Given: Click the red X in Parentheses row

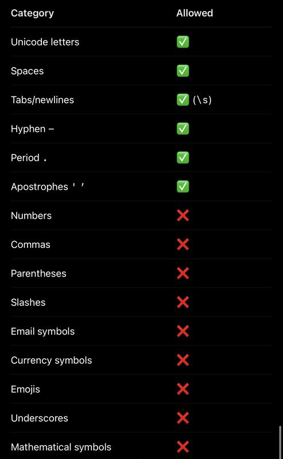Looking at the screenshot, I should coord(183,274).
